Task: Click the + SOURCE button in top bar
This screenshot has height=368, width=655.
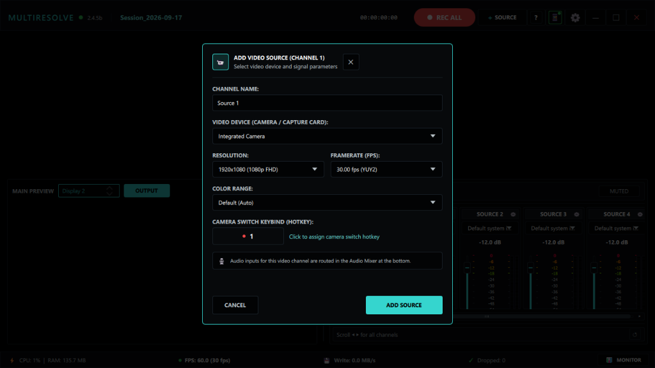Action: 502,17
